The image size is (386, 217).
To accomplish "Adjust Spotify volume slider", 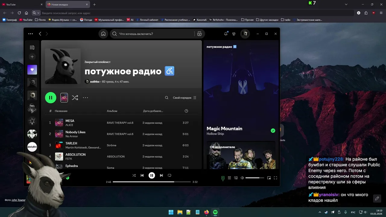I will [x=255, y=178].
